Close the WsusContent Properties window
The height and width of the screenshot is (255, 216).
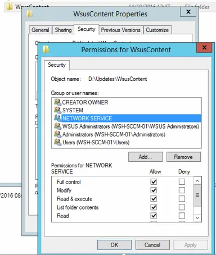click(x=188, y=12)
